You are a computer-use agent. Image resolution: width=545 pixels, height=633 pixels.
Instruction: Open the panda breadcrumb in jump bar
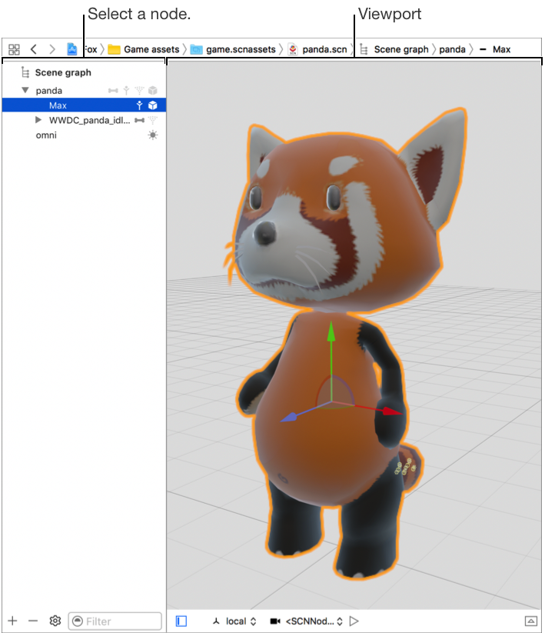[x=452, y=49]
